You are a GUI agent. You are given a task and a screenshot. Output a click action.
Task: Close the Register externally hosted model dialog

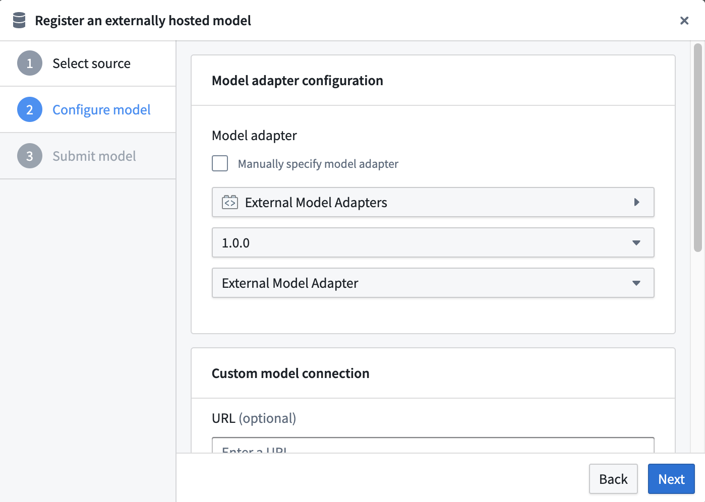(684, 21)
